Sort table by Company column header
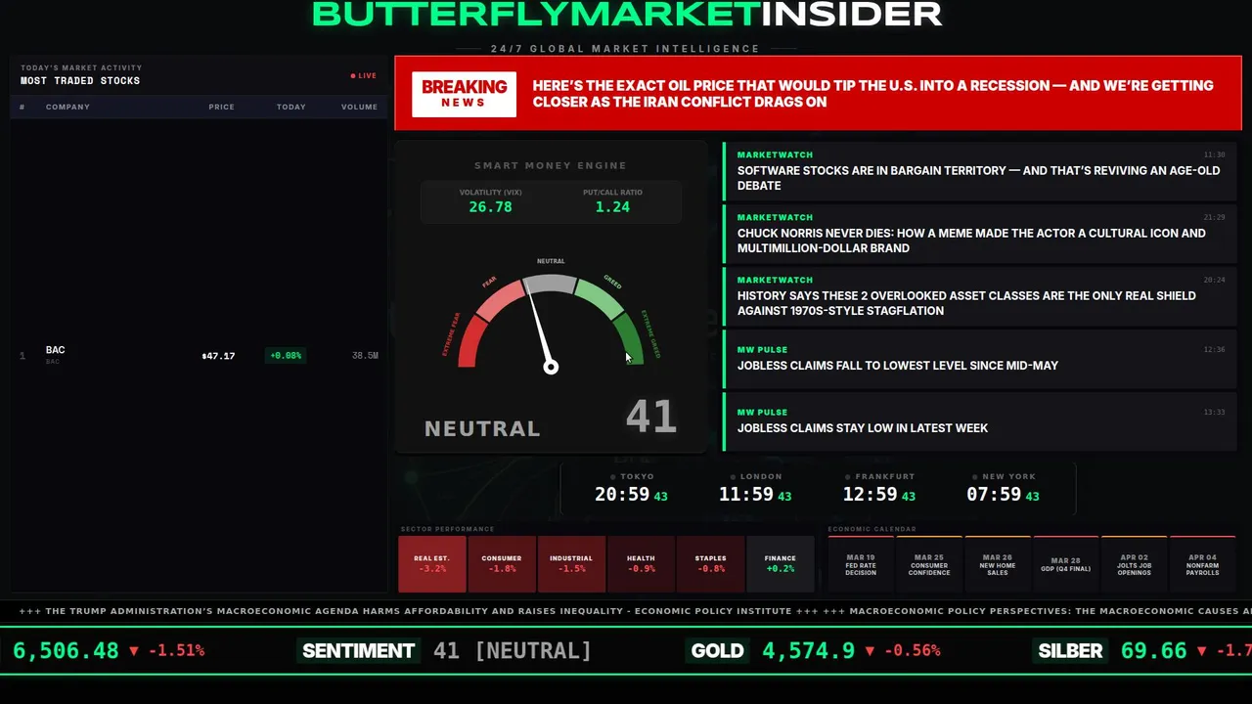 67,107
